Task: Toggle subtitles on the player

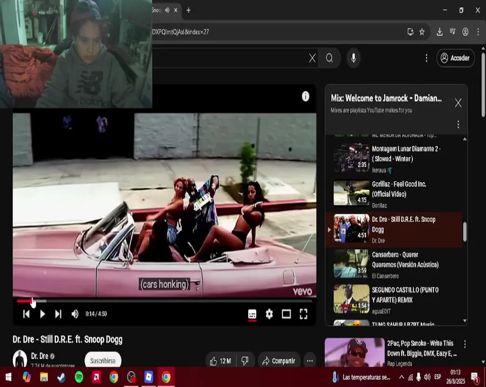Action: click(x=252, y=314)
